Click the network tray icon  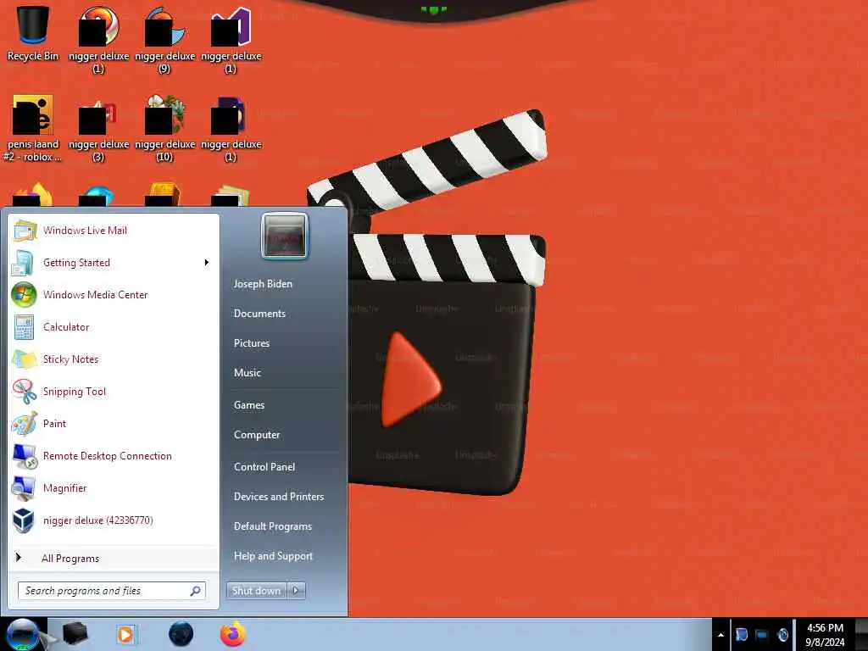pyautogui.click(x=762, y=634)
